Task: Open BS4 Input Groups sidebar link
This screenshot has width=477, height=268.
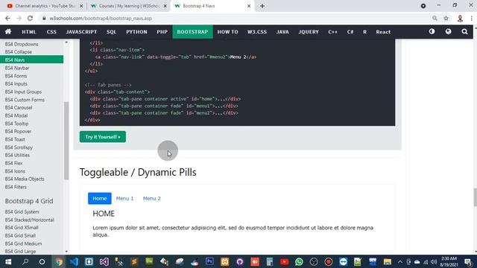Action: [x=23, y=92]
